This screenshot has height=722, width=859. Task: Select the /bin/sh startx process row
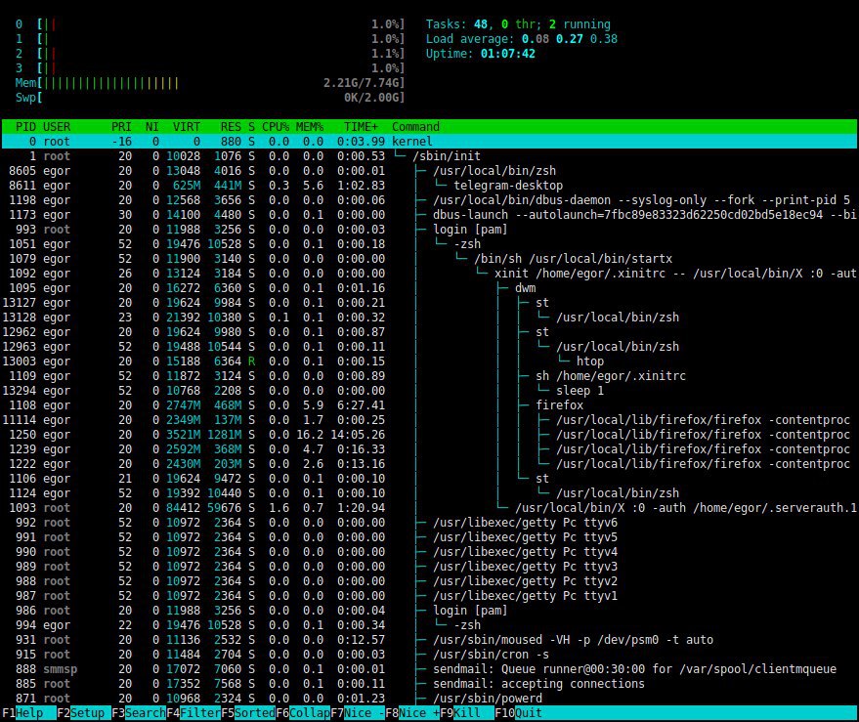[430, 259]
